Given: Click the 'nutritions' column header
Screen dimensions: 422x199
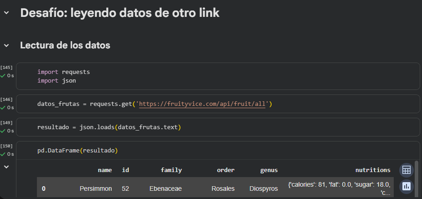Looking at the screenshot, I should (x=373, y=170).
